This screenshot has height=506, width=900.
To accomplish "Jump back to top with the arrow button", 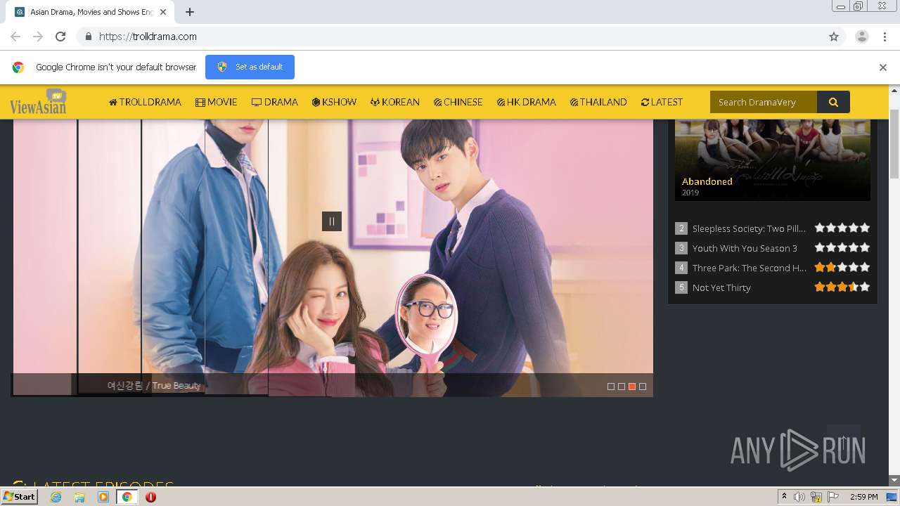I will tap(844, 441).
